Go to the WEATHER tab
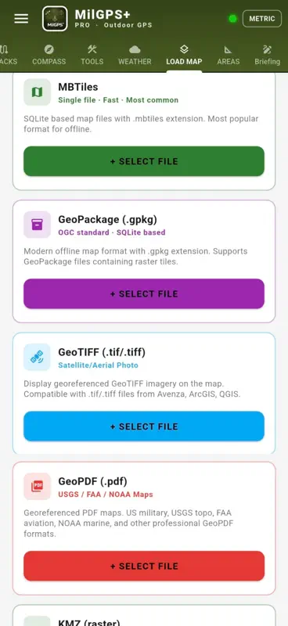The height and width of the screenshot is (626, 288). tap(135, 55)
